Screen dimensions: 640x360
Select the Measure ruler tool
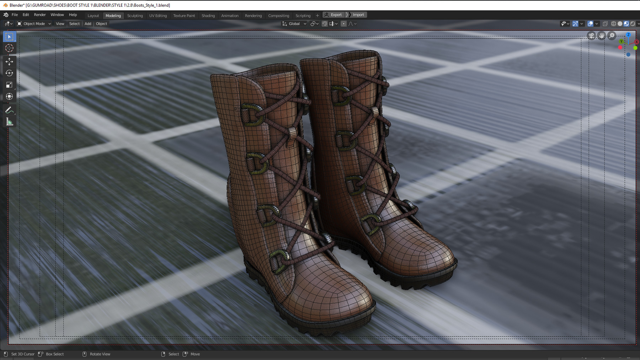[10, 122]
